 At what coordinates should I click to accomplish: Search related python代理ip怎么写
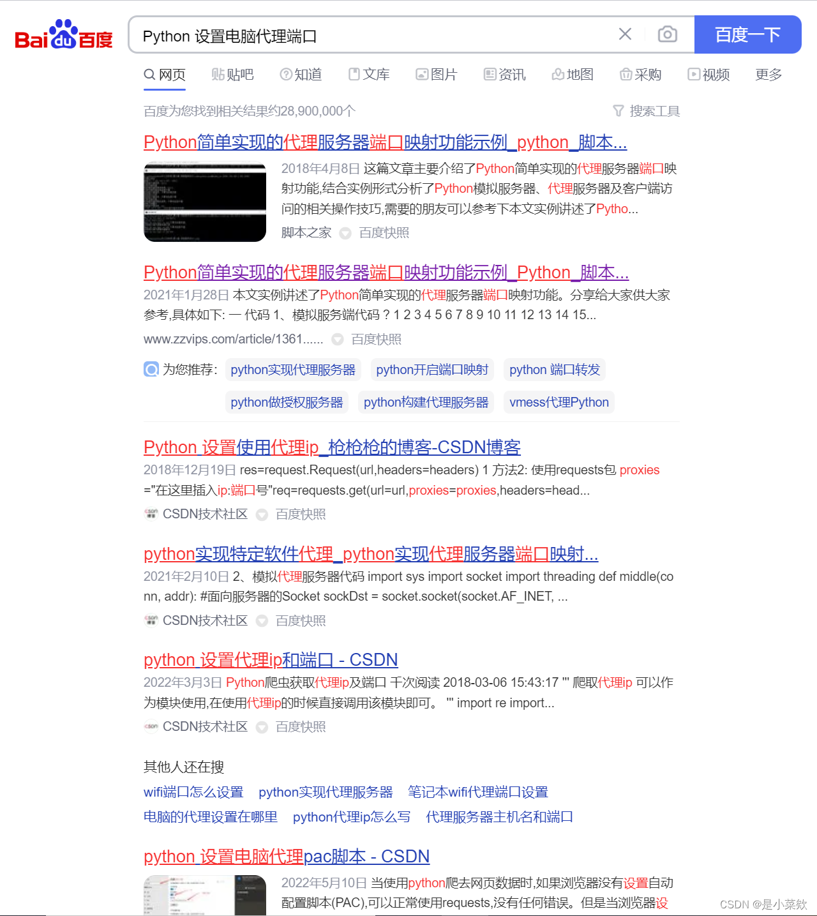(352, 817)
